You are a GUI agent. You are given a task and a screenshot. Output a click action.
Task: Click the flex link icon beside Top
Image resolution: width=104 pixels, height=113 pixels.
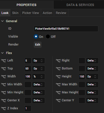pyautogui.click(x=3, y=69)
